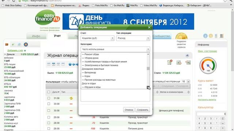Select category Корм
Image resolution: width=234 pixels, height=131 pixels.
pos(86,76)
